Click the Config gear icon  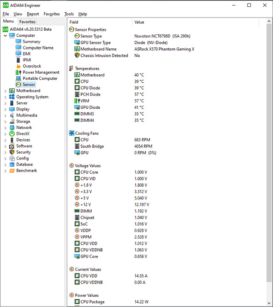pyautogui.click(x=12, y=158)
